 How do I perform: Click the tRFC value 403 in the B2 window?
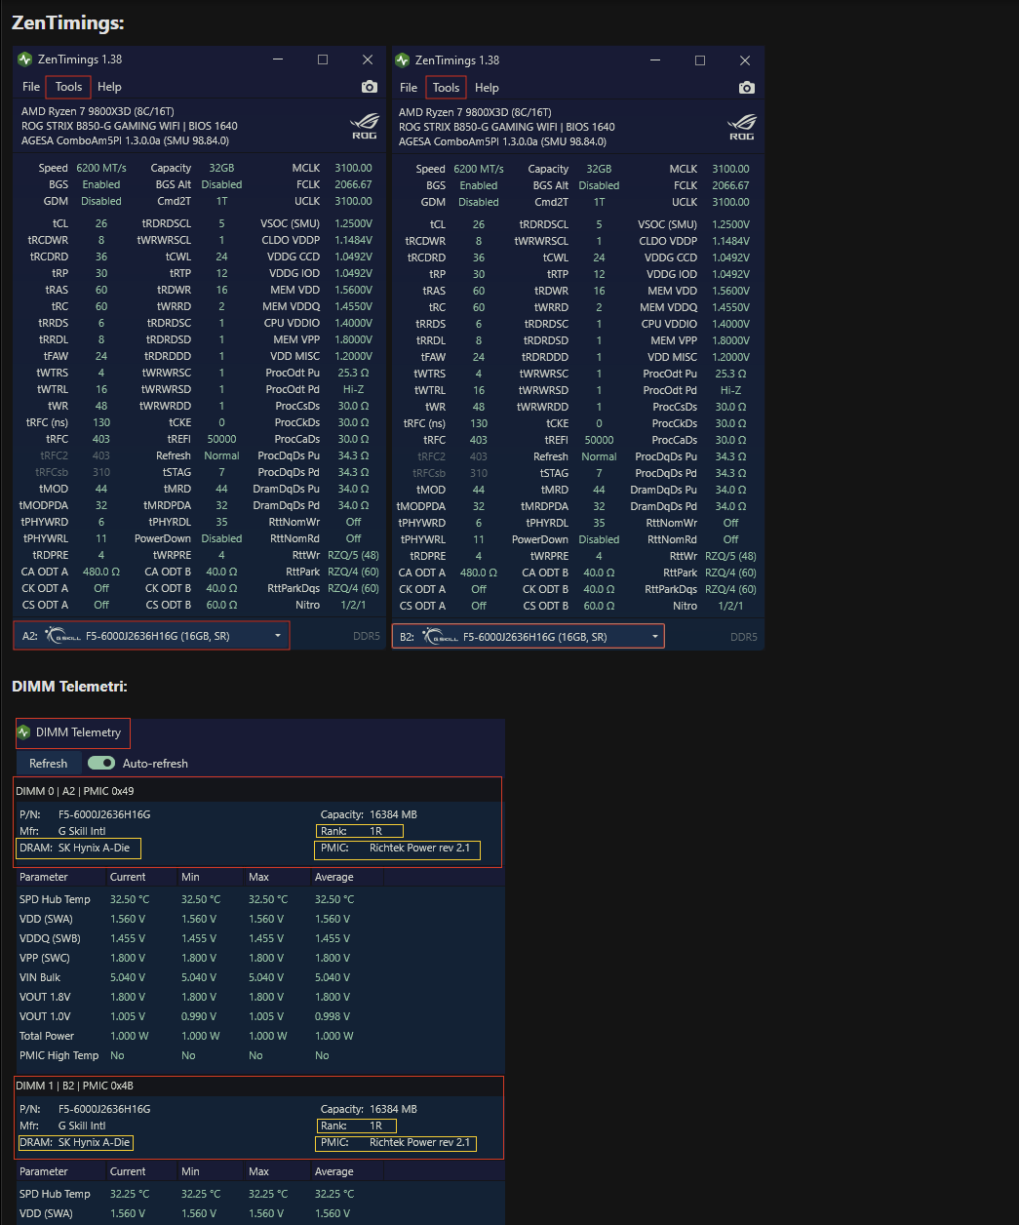[x=479, y=440]
